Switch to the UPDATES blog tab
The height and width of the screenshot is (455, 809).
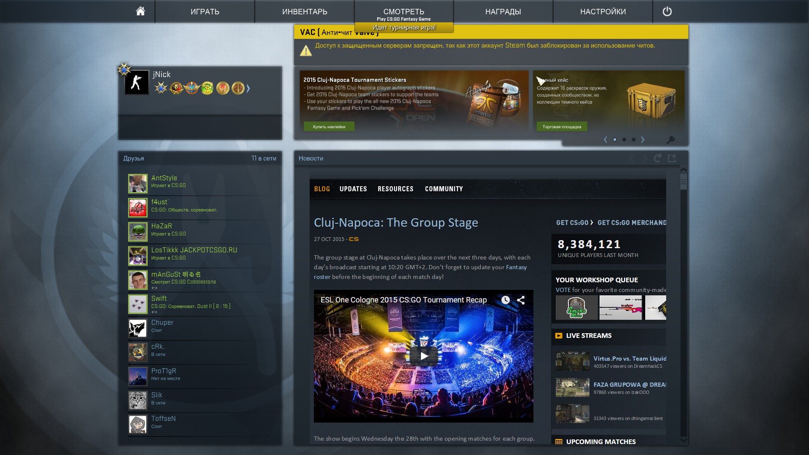tap(353, 189)
